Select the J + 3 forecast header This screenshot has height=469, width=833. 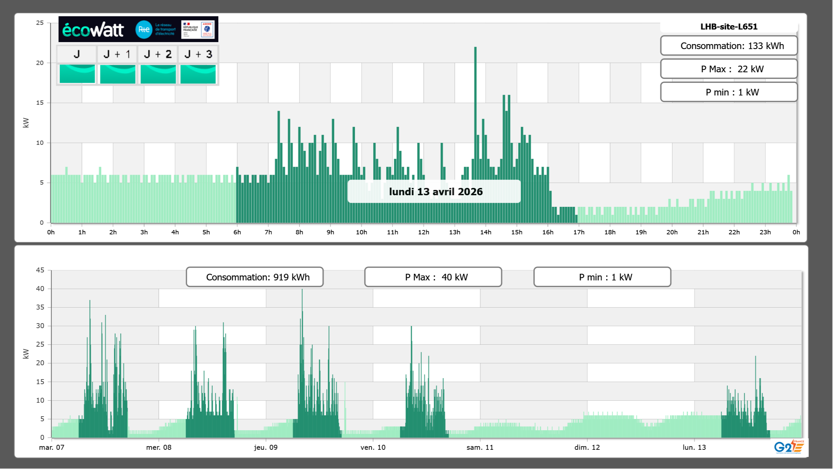[198, 54]
